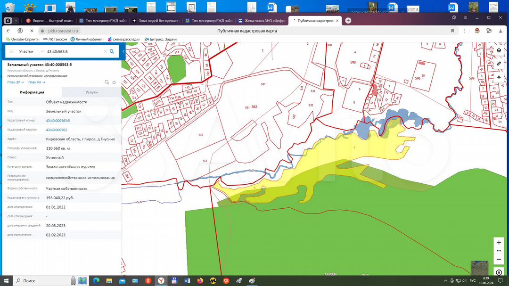This screenshot has width=509, height=286.
Task: Open cadastral quarter 43:40:000563 link
Action: pyautogui.click(x=56, y=130)
